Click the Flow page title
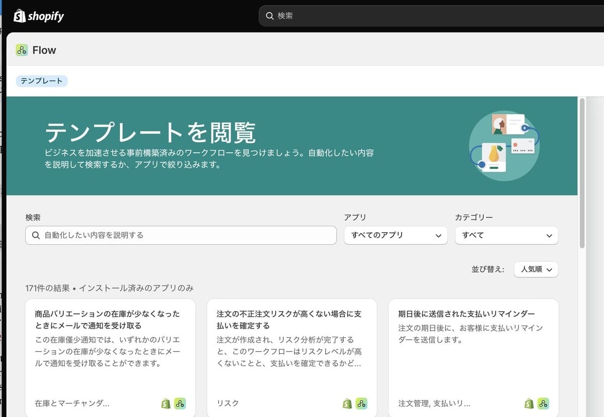The height and width of the screenshot is (417, 604). tap(44, 50)
